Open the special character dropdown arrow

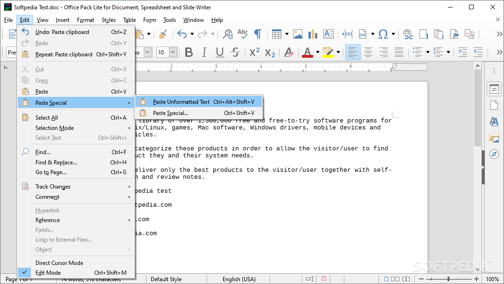(x=393, y=34)
